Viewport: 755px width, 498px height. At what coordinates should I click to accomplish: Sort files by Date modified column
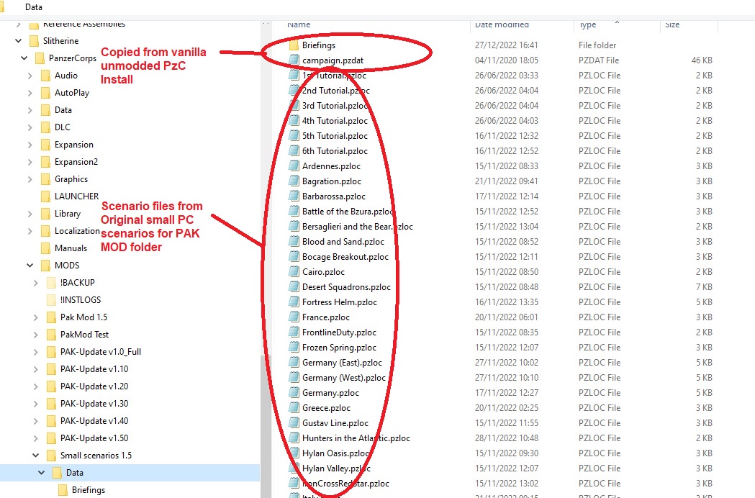tap(502, 24)
